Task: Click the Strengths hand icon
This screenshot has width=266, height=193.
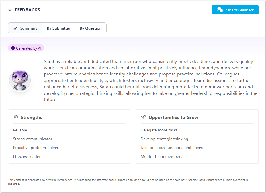Action: pos(16,117)
